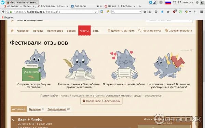Open the desktop application menu icon

click(x=2, y=2)
